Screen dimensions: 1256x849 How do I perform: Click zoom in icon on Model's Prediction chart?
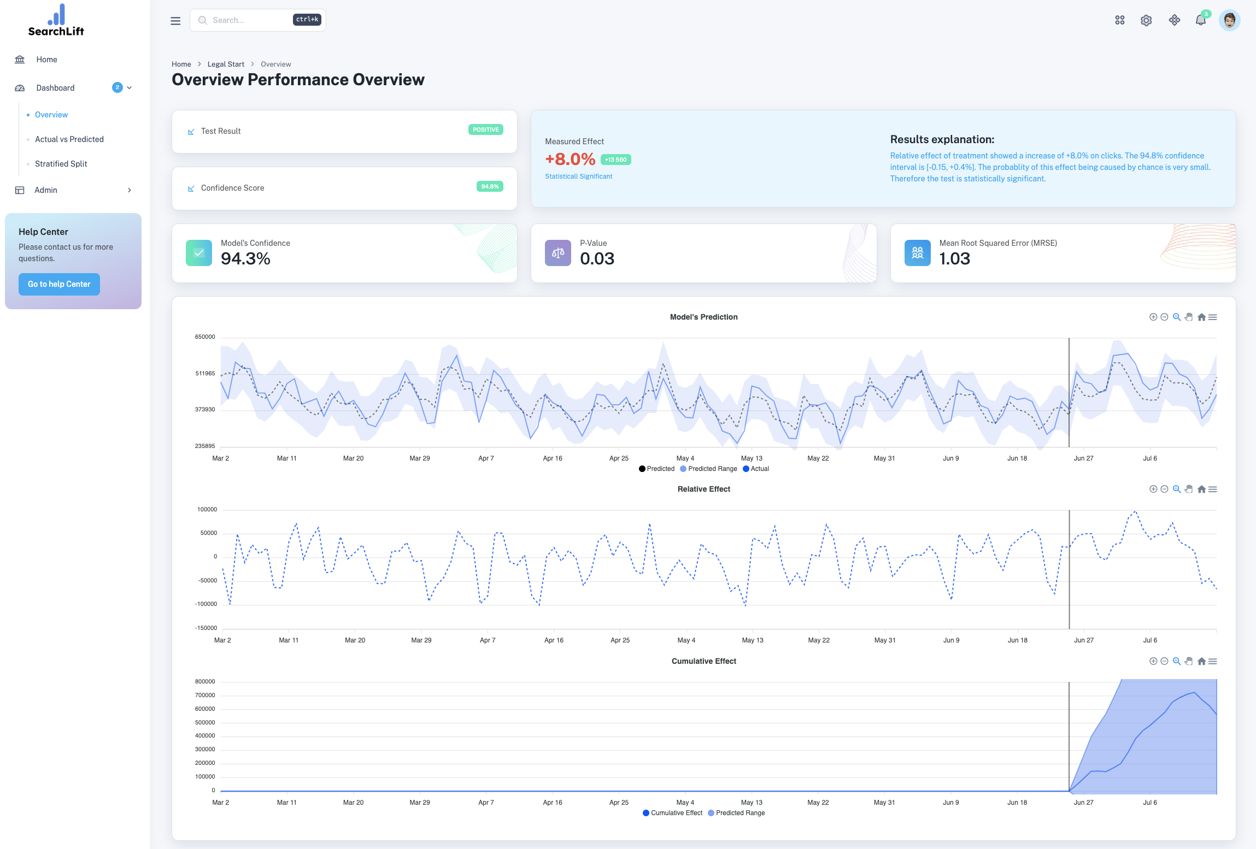1153,317
